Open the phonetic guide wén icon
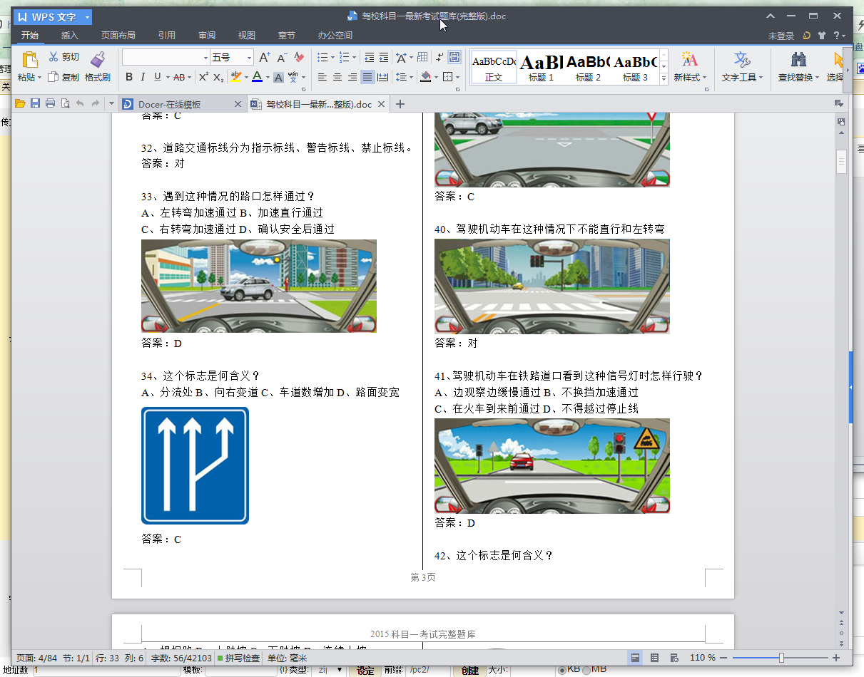The height and width of the screenshot is (677, 864). (x=293, y=77)
